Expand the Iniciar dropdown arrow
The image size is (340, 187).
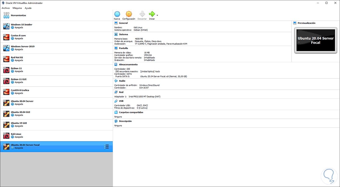157,15
